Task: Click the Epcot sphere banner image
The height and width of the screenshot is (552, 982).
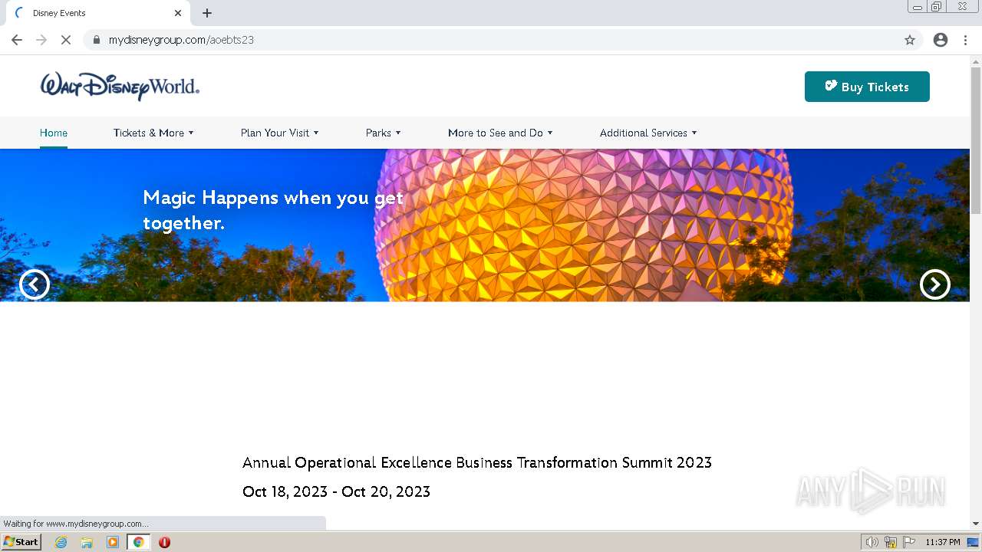Action: 583,225
